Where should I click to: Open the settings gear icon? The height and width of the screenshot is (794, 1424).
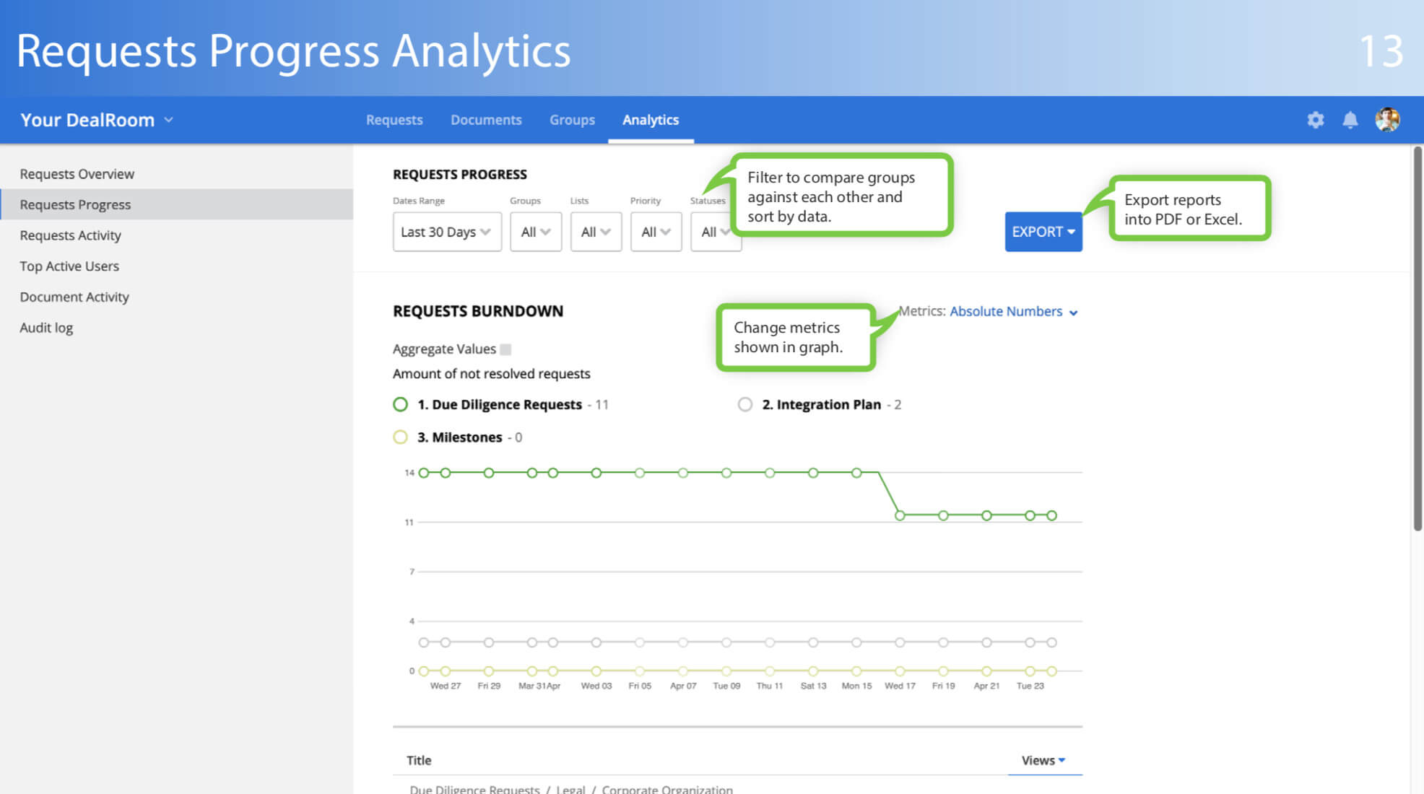1315,120
